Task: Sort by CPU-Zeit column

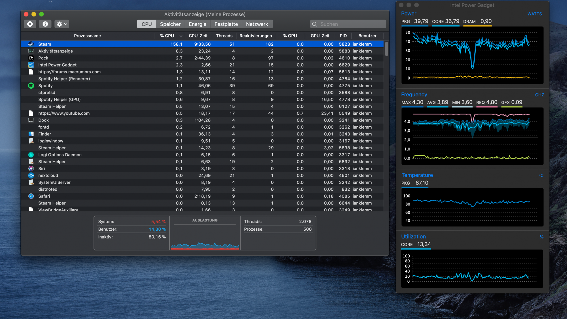Action: [x=198, y=36]
